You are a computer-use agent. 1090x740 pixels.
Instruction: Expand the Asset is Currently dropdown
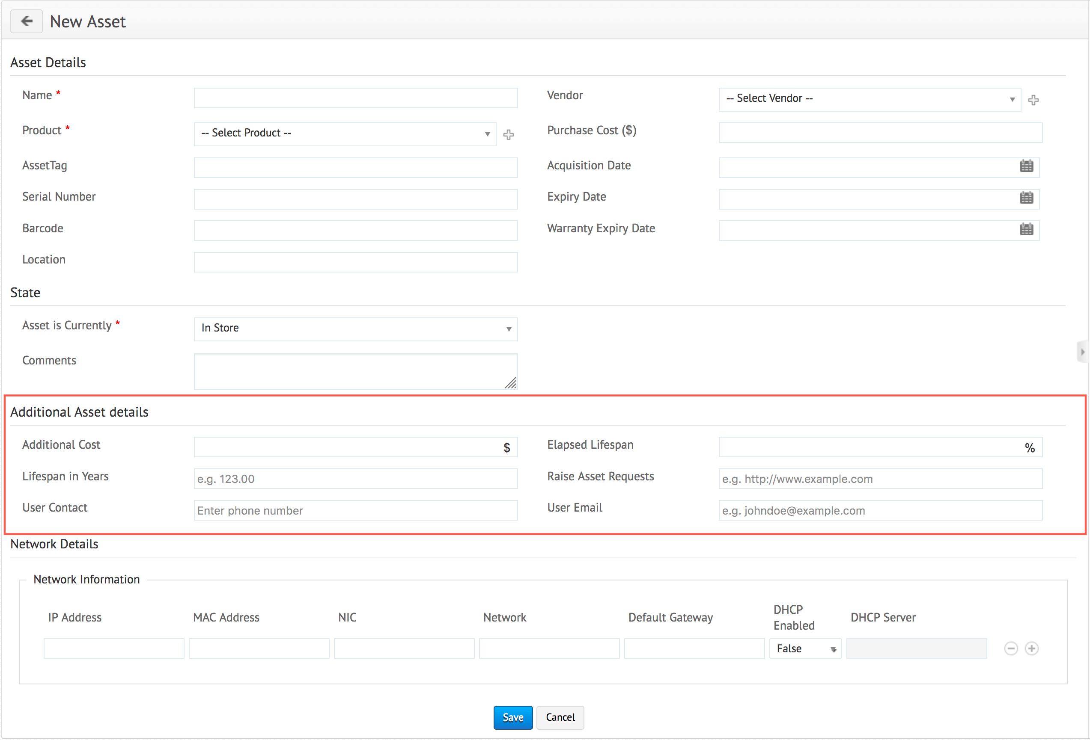point(355,329)
